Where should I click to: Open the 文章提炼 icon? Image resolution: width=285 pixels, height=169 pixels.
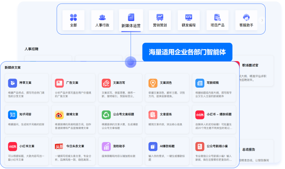(153, 115)
